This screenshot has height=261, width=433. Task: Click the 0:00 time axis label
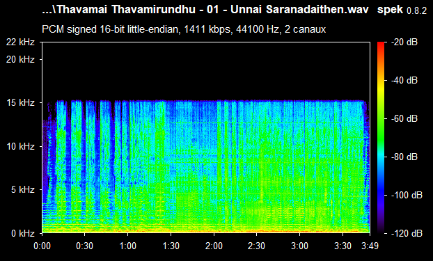(42, 246)
